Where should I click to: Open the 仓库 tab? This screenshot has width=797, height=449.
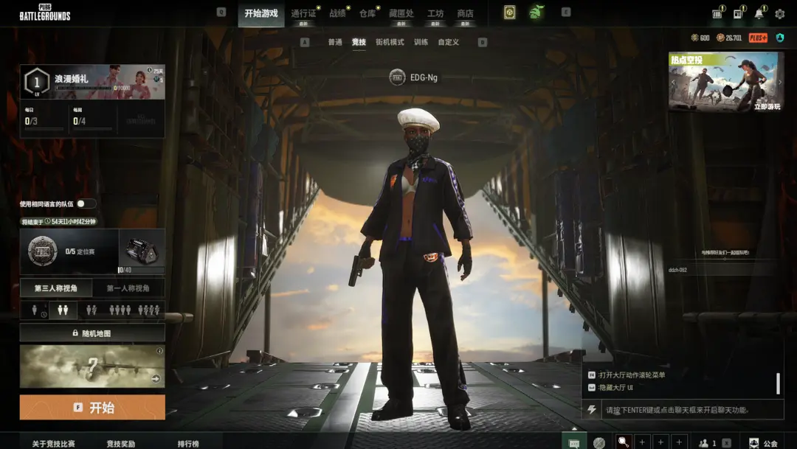pos(368,14)
